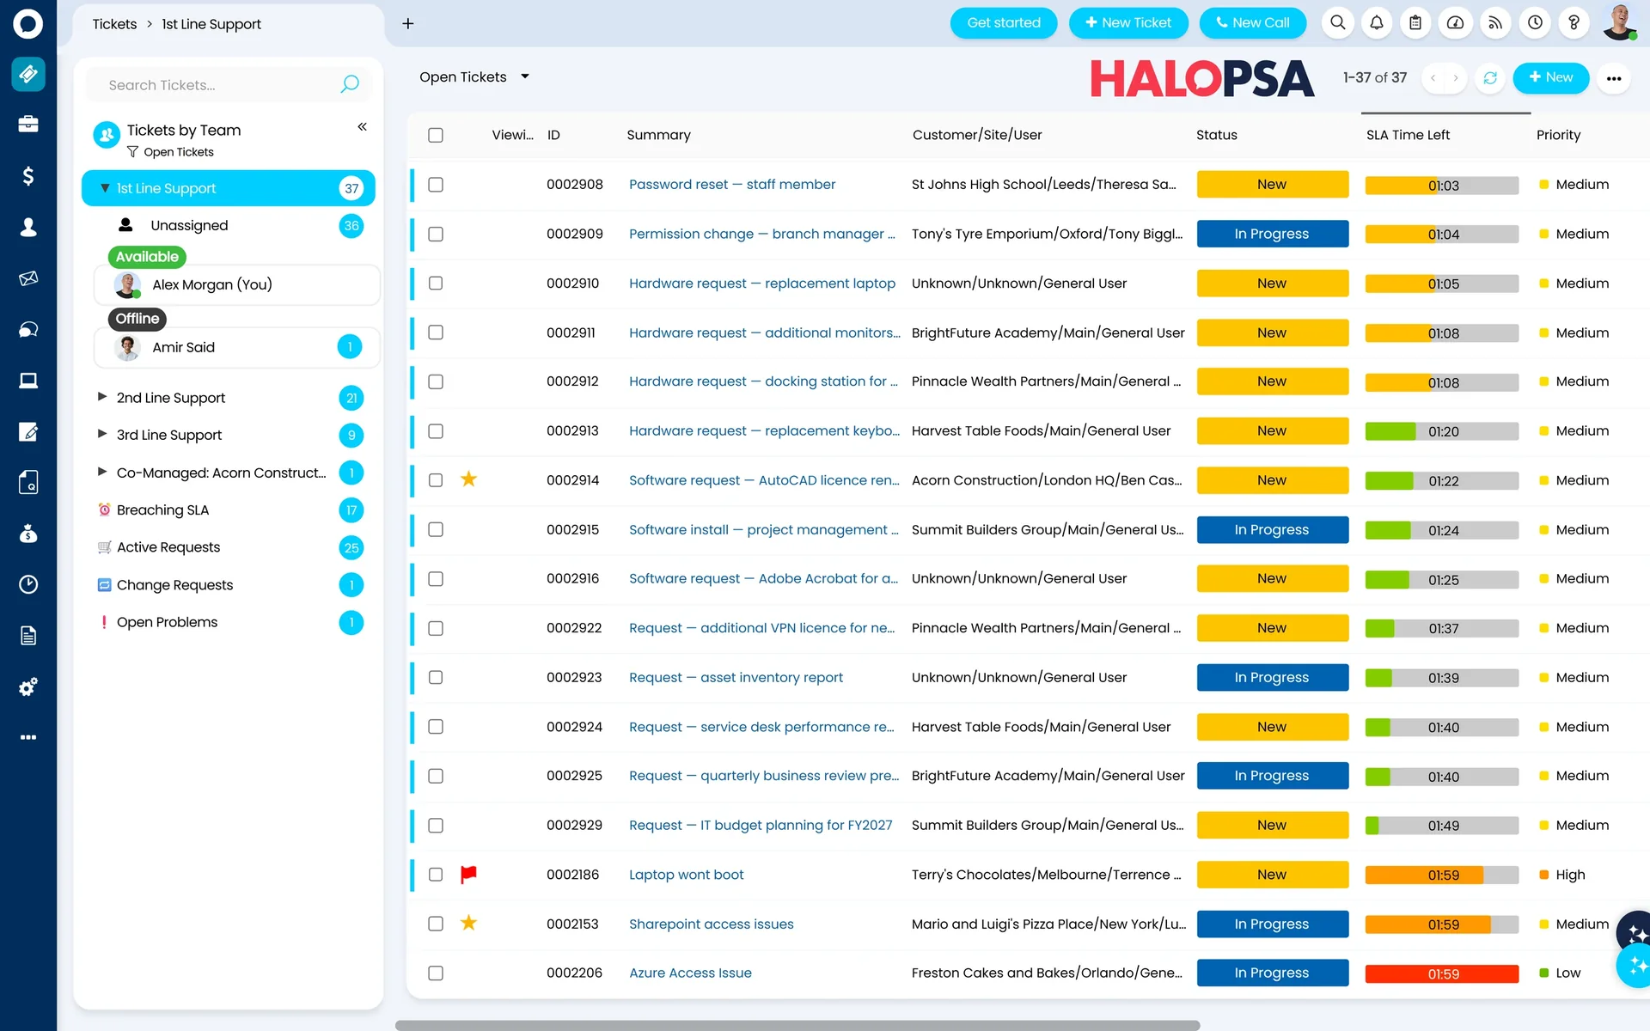Open the Tickets module in the sidebar
This screenshot has height=1031, width=1650.
pyautogui.click(x=28, y=74)
